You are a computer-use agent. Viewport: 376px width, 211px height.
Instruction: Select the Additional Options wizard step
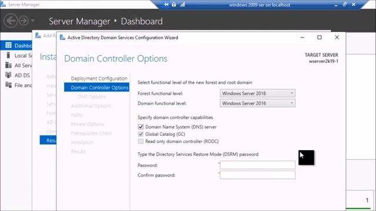(91, 105)
